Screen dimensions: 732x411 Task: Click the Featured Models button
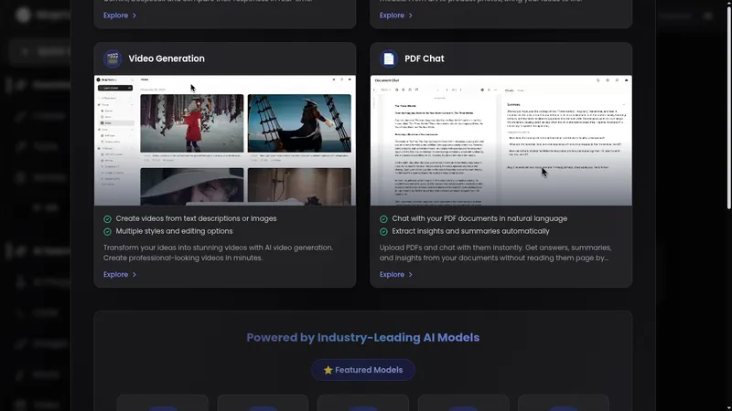pyautogui.click(x=362, y=370)
